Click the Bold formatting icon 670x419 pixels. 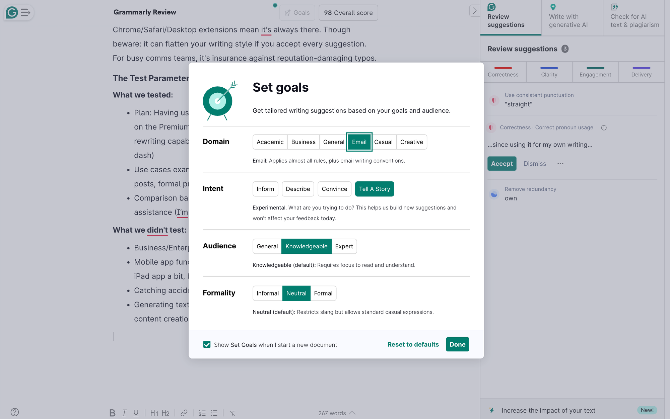[112, 413]
